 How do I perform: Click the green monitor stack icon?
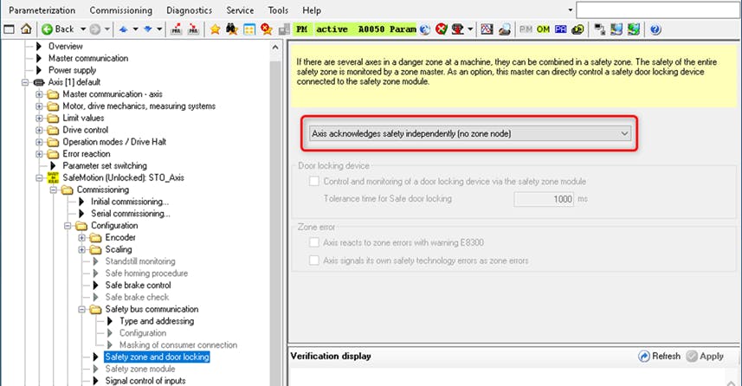(x=634, y=29)
